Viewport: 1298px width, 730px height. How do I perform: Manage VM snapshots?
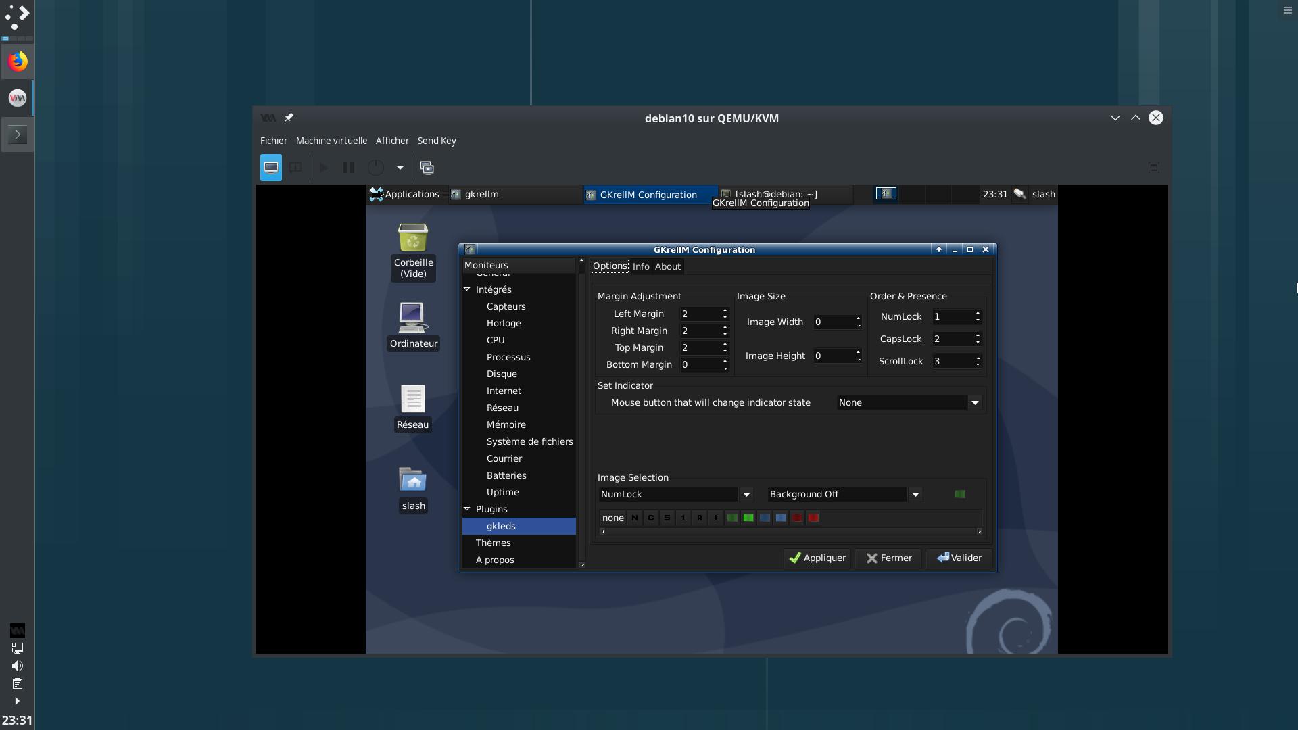click(427, 168)
